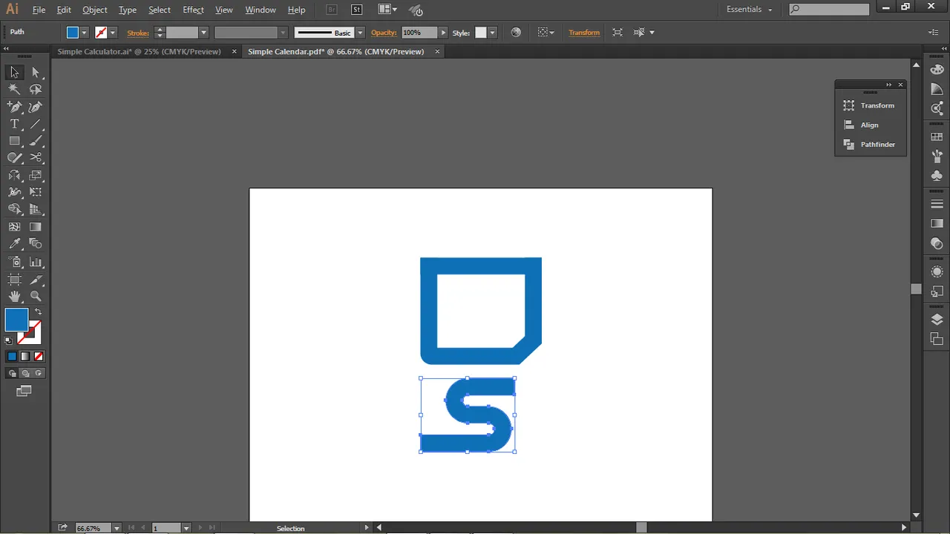This screenshot has height=534, width=950.
Task: Select the Rotate tool
Action: [x=14, y=176]
